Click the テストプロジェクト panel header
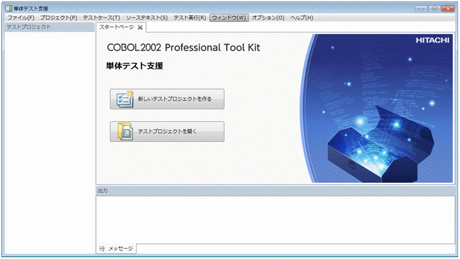The height and width of the screenshot is (259, 460). (50, 27)
